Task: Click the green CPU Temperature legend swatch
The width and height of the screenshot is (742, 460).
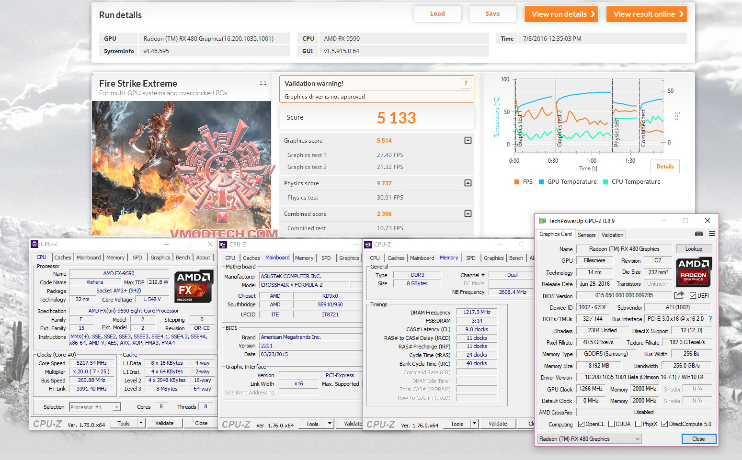Action: tap(605, 182)
